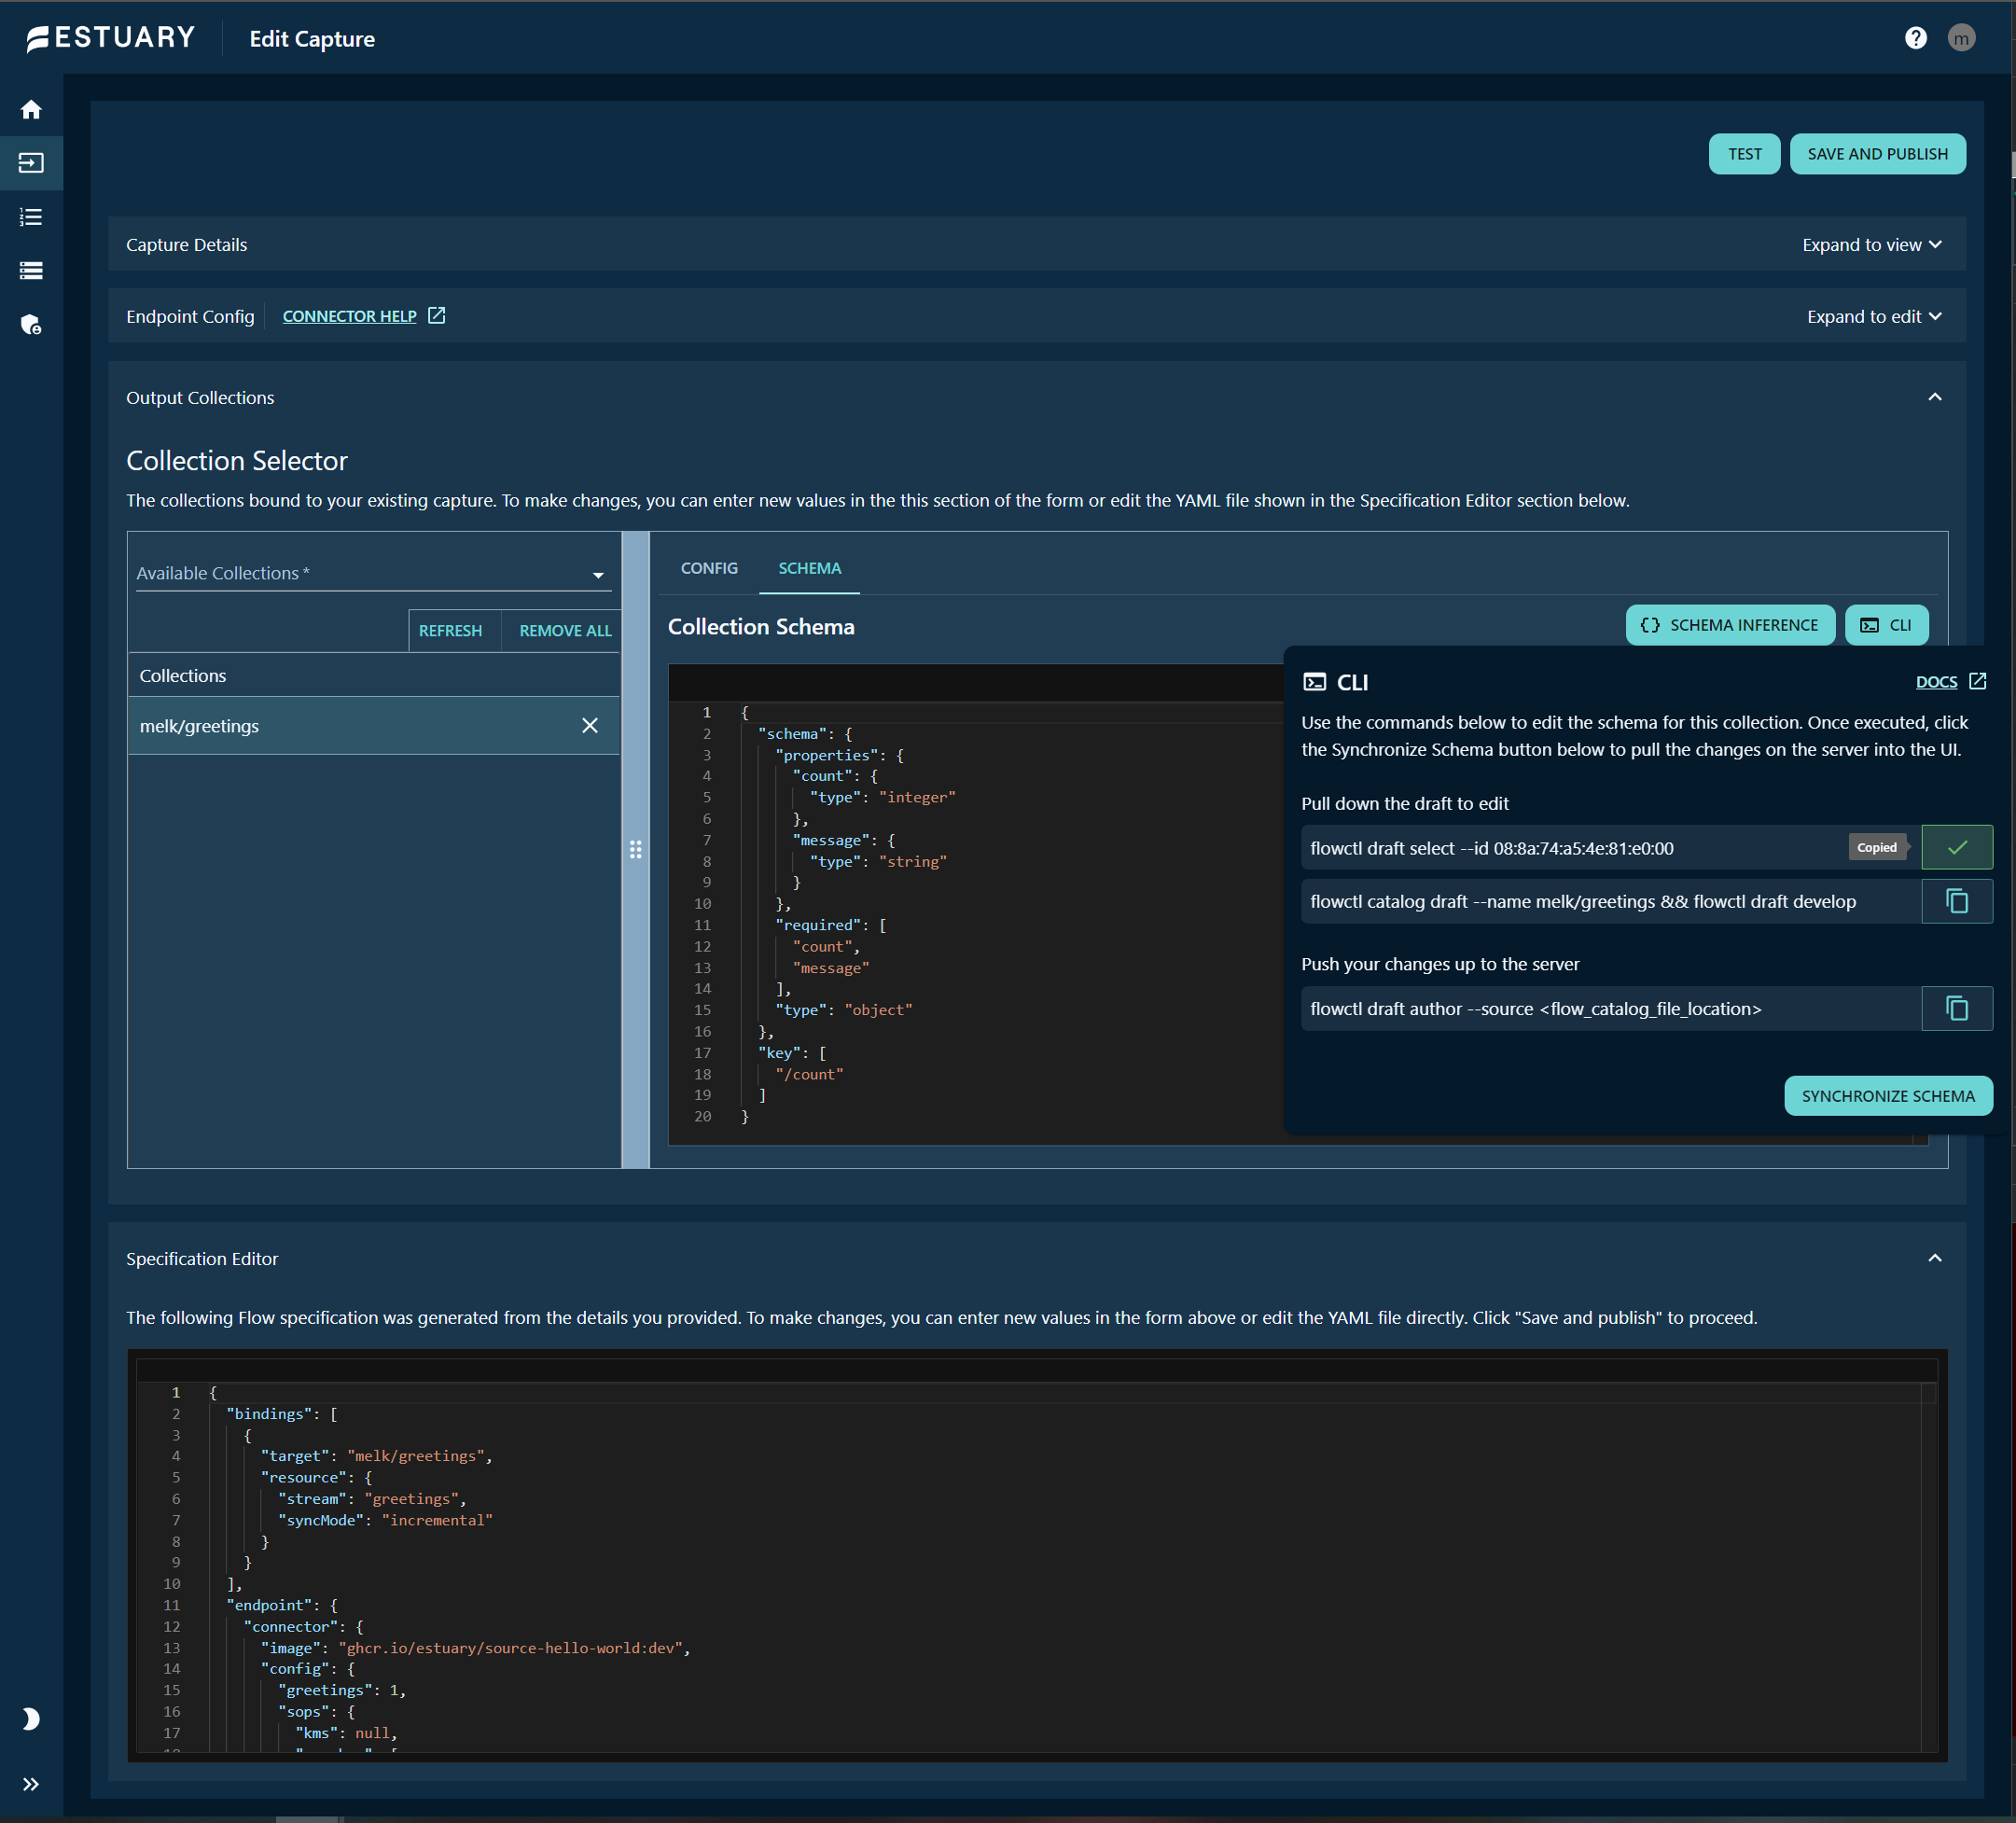Select the melk/greetings collection row
This screenshot has height=1823, width=2016.
(374, 726)
